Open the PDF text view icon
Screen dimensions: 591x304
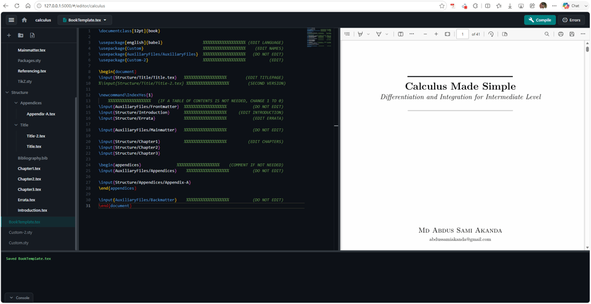point(401,34)
